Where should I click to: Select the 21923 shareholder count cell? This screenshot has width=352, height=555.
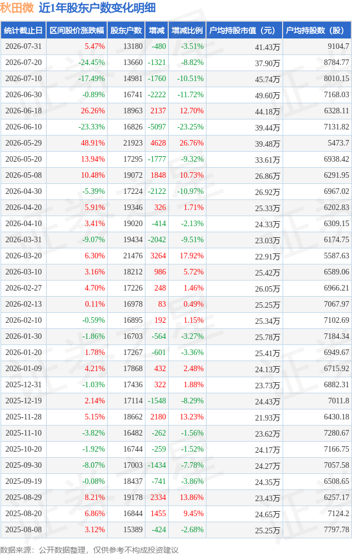[x=133, y=143]
